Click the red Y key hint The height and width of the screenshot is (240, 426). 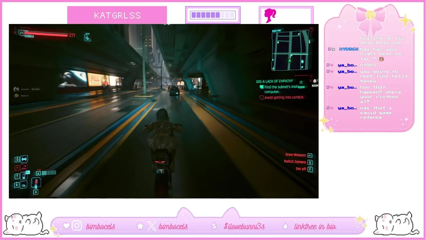[x=17, y=168]
